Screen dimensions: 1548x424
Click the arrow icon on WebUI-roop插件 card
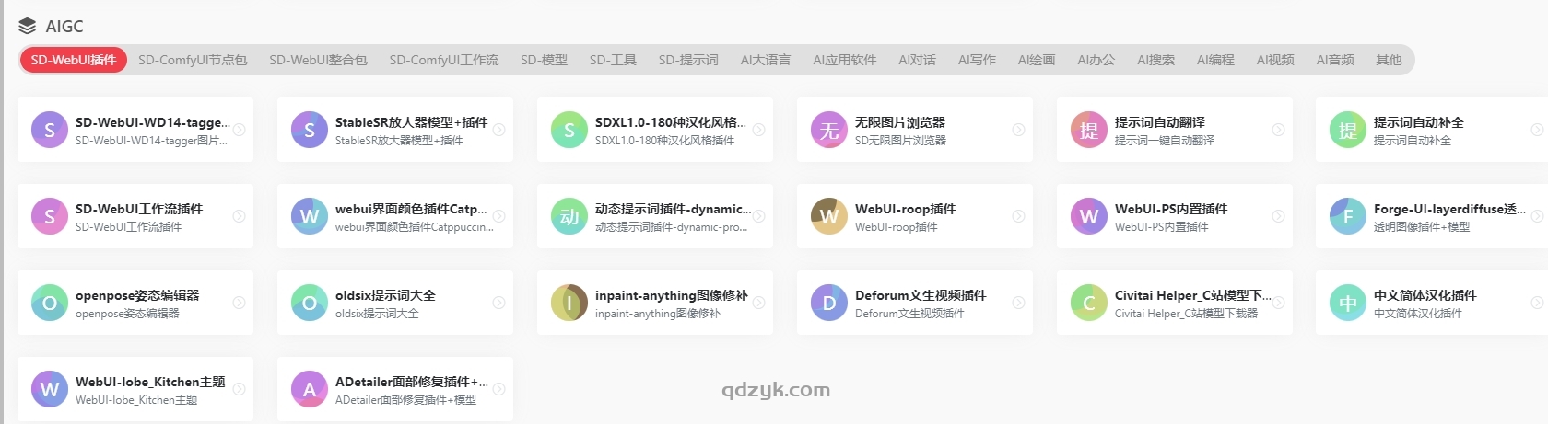pos(1019,216)
